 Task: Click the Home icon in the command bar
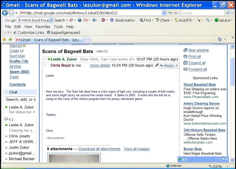coord(220,39)
